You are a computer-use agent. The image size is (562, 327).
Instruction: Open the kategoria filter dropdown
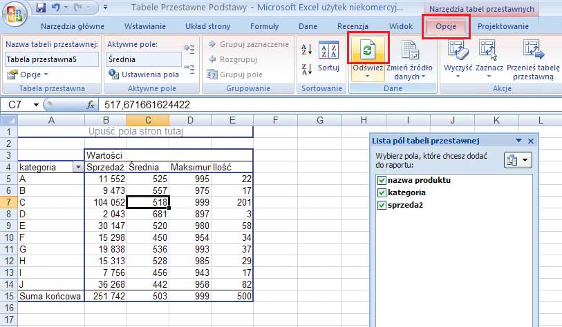78,167
